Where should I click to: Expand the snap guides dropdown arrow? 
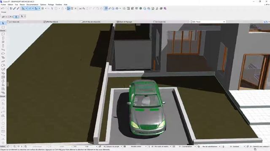coord(33,8)
